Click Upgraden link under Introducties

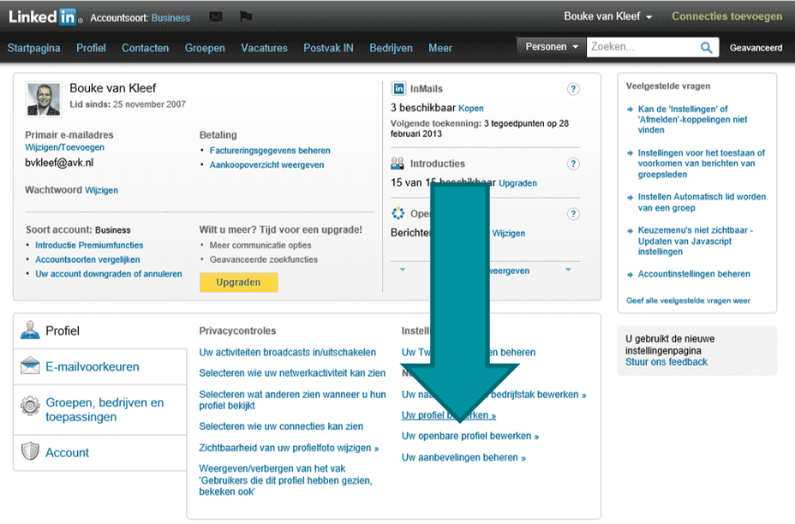[x=517, y=183]
